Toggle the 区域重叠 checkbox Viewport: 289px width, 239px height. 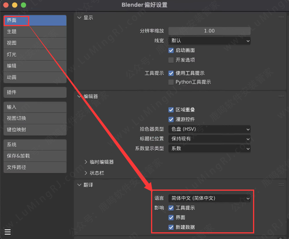171,110
